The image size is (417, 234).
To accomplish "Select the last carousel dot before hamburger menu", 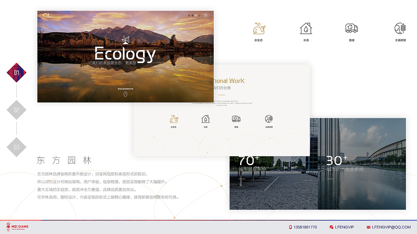I will [x=200, y=15].
